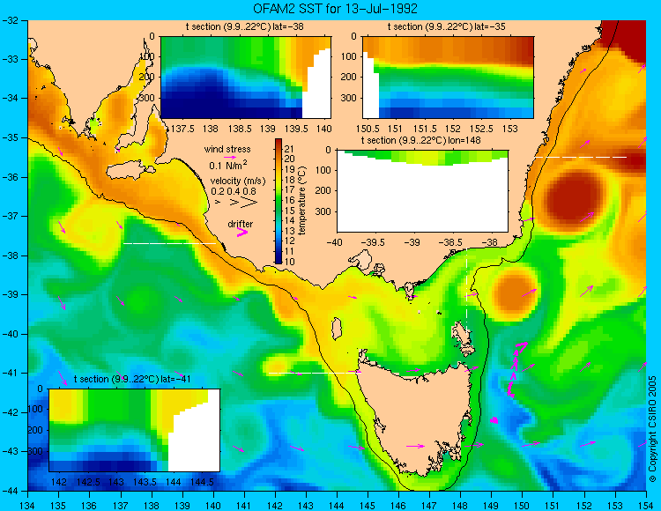The height and width of the screenshot is (511, 661).
Task: Click the '16' label on the color bar
Action: tap(289, 200)
